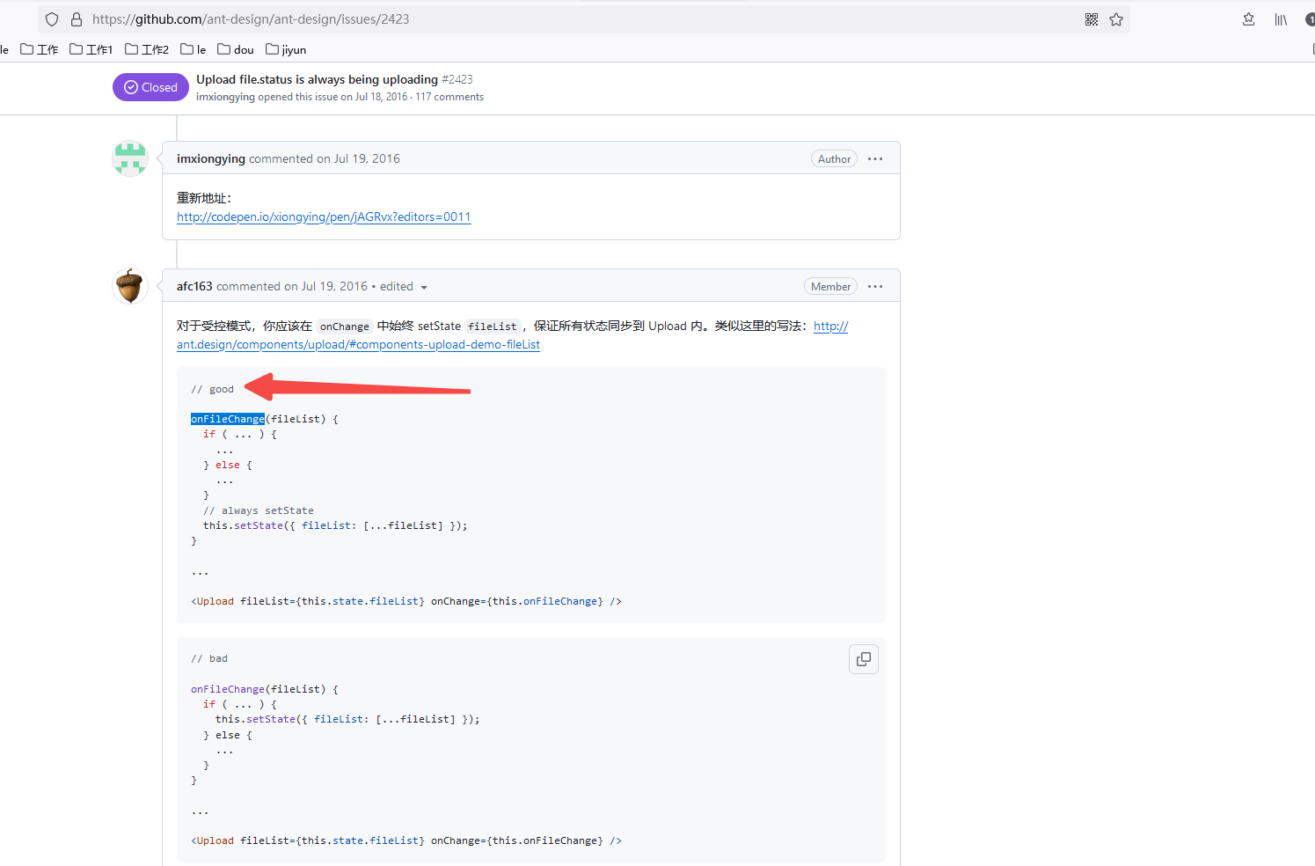Open the browser Library icon
1315x866 pixels.
click(1281, 18)
